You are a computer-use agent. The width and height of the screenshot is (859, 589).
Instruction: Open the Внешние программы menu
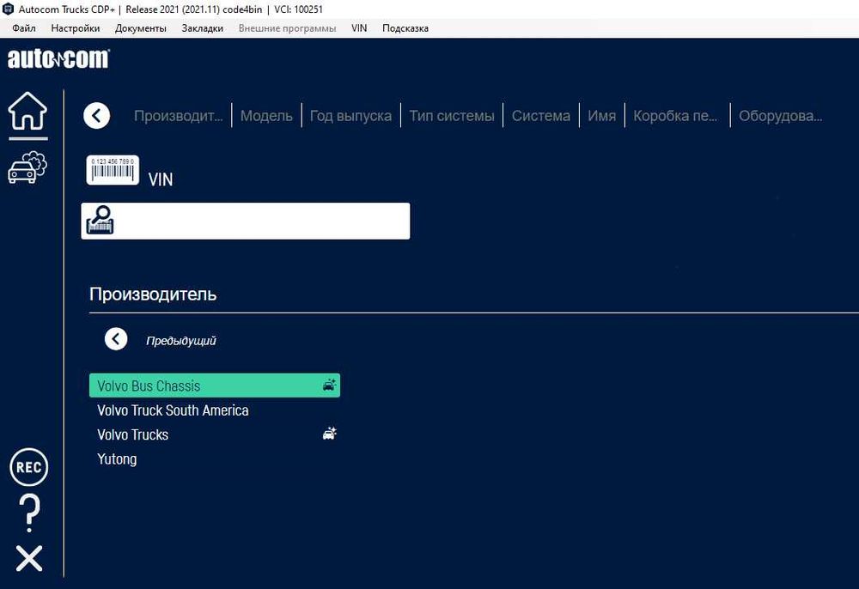[x=288, y=28]
